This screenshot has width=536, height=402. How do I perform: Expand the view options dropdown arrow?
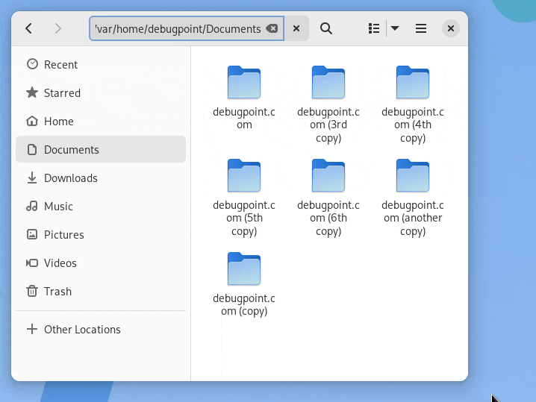tap(395, 28)
